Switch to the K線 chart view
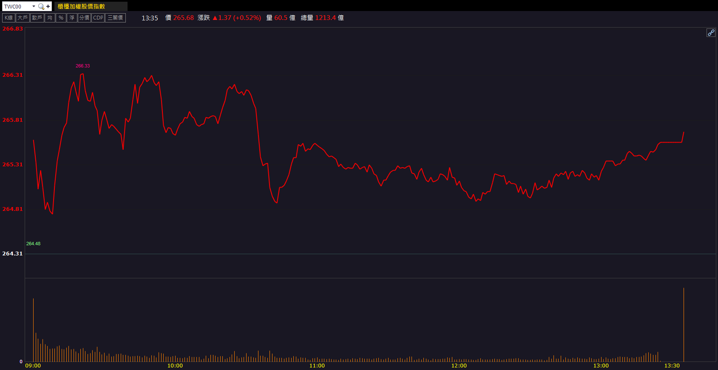Image resolution: width=718 pixels, height=370 pixels. [x=9, y=18]
